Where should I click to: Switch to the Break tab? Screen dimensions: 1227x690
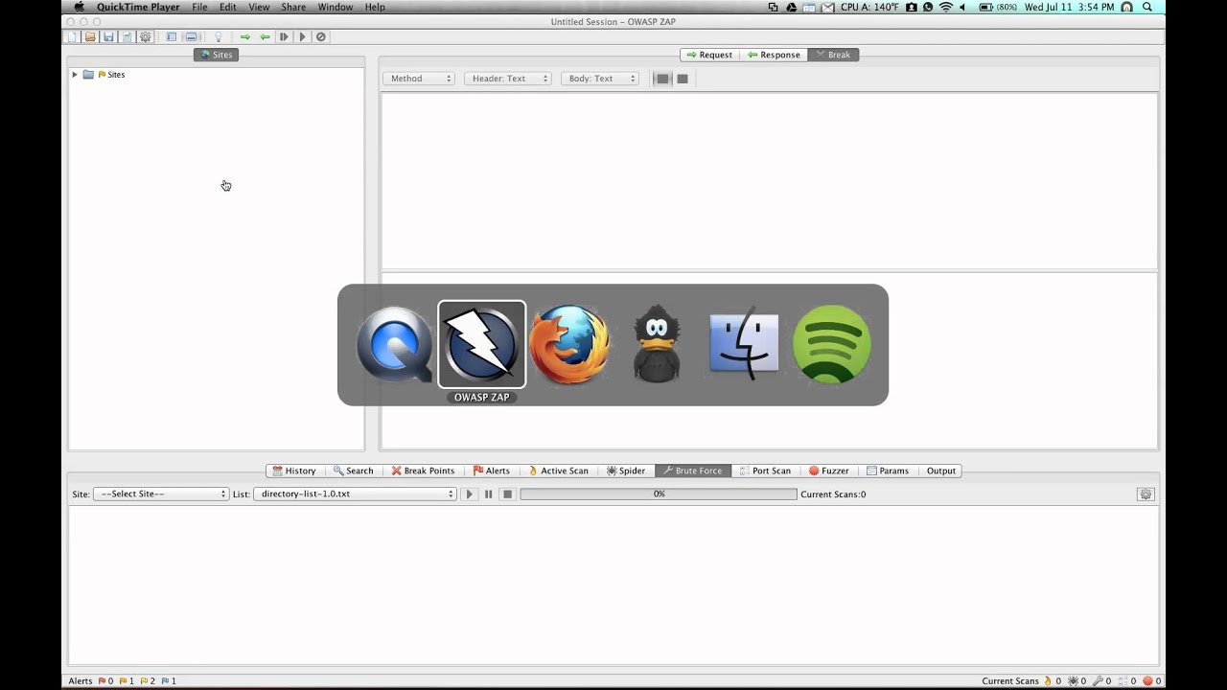click(x=833, y=55)
